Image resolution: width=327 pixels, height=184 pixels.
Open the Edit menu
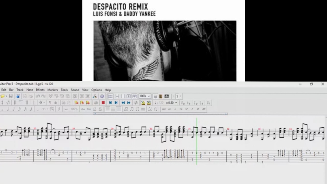(4, 90)
